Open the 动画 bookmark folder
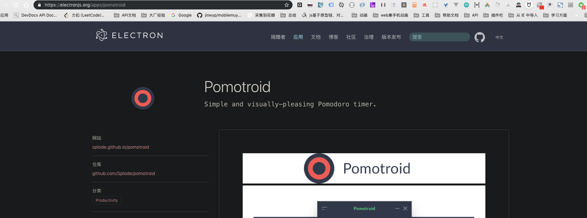The width and height of the screenshot is (587, 218). [x=360, y=15]
